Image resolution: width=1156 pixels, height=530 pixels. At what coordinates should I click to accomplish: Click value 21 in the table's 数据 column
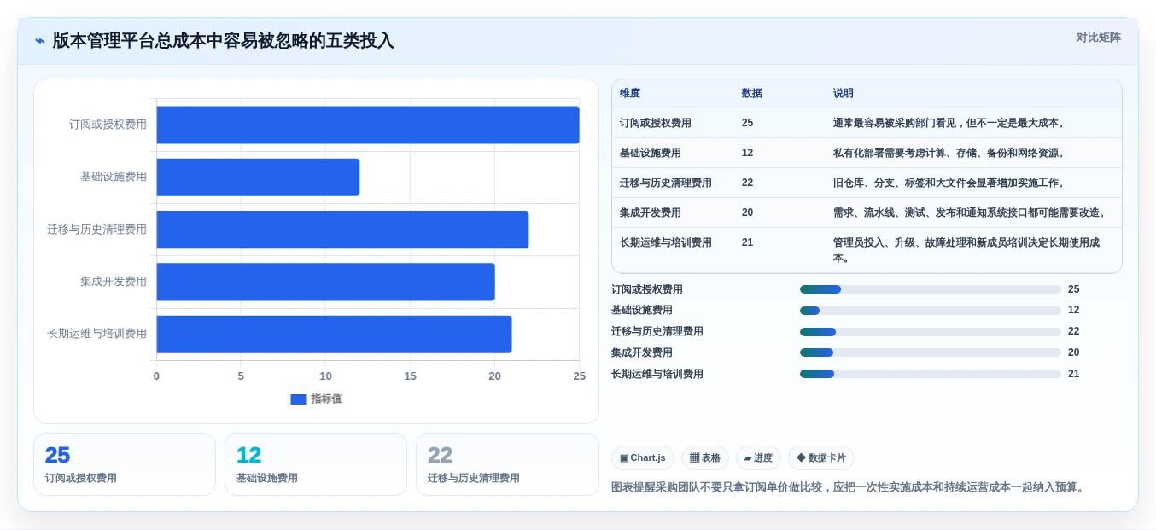coord(748,242)
